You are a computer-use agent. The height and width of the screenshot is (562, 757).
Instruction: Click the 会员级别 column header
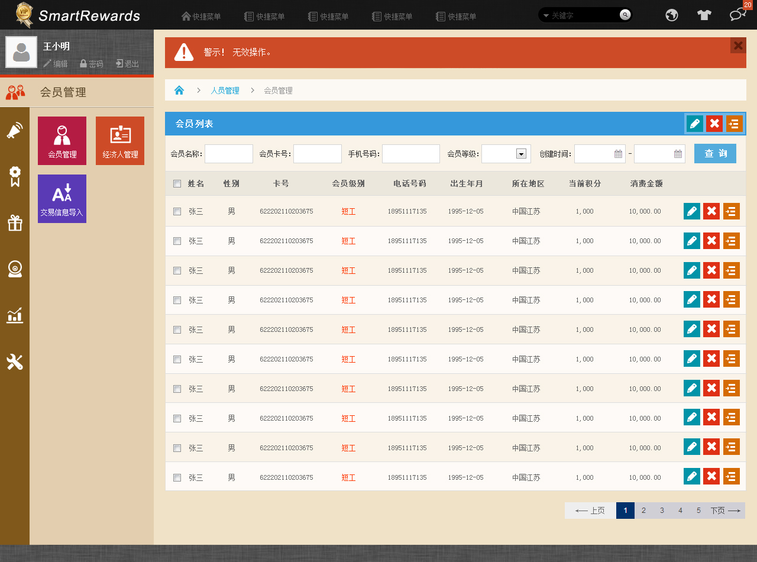(x=348, y=184)
